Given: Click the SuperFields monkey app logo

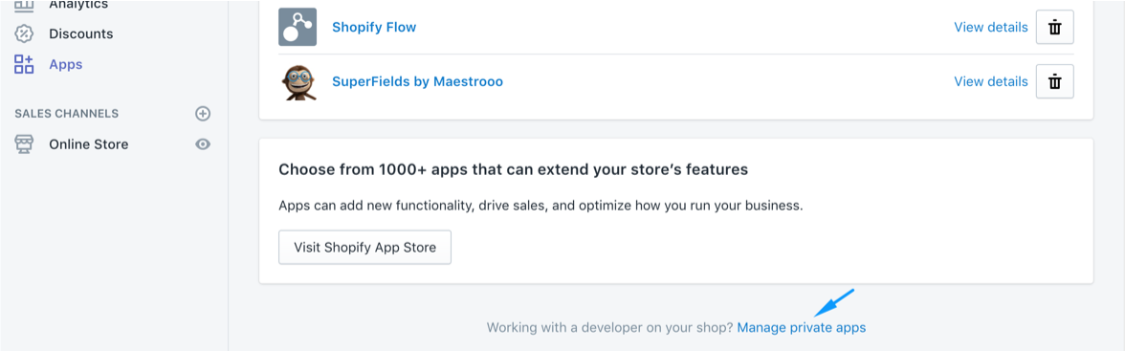Looking at the screenshot, I should (298, 82).
